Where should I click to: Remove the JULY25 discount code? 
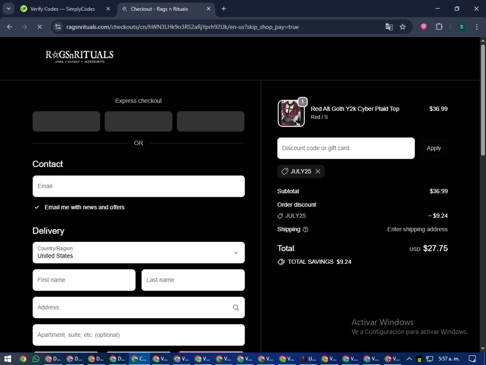[x=318, y=171]
